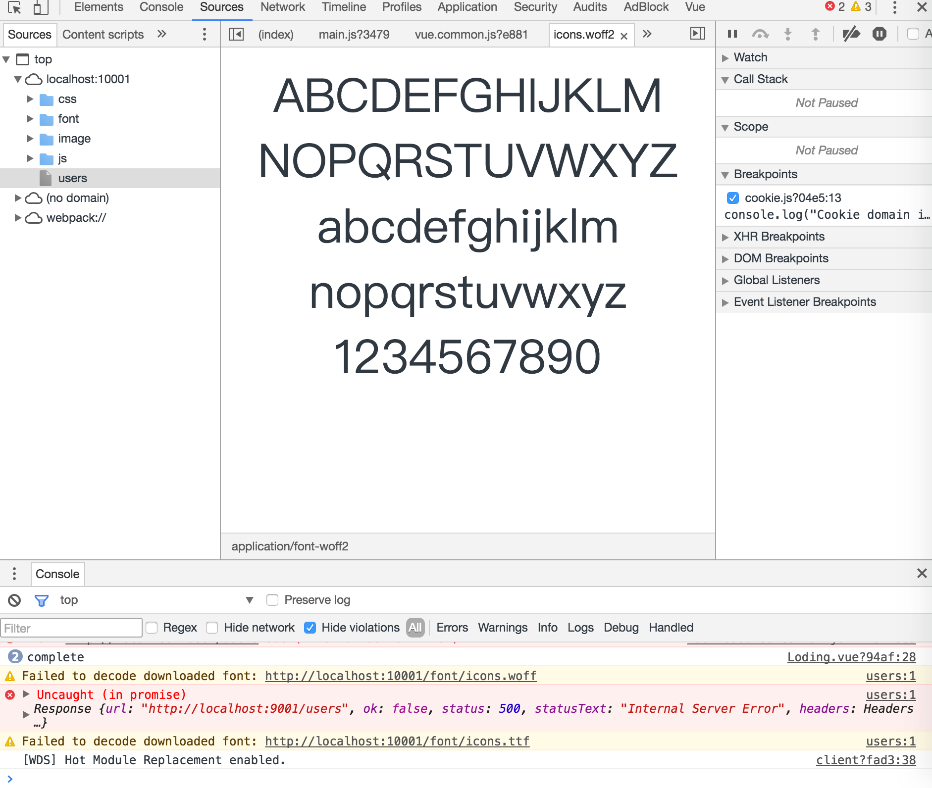Close the console drawer
The height and width of the screenshot is (788, 932).
click(922, 573)
